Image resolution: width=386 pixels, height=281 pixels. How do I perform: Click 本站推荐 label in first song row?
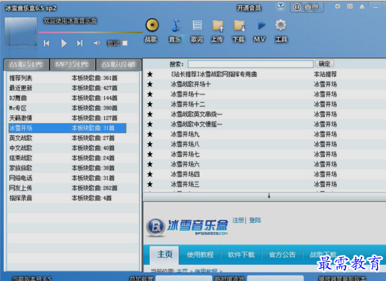pyautogui.click(x=325, y=74)
